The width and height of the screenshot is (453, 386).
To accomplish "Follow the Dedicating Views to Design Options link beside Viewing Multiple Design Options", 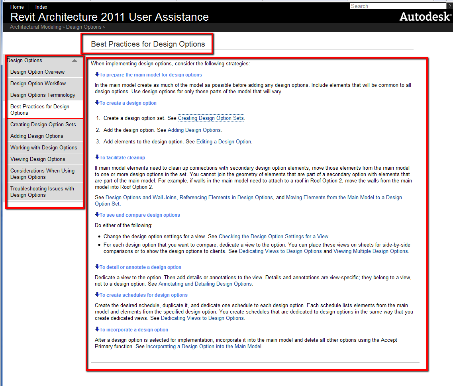I will [x=280, y=251].
